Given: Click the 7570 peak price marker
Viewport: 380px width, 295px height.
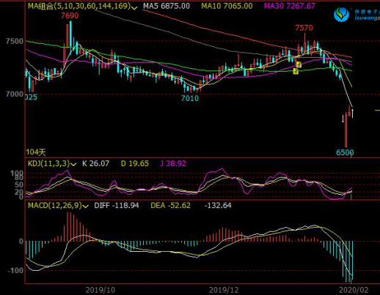Looking at the screenshot, I should click(x=304, y=28).
